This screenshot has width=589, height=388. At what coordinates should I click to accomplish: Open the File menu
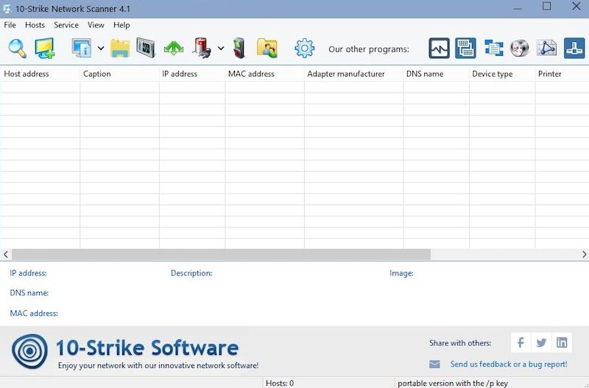[x=10, y=25]
